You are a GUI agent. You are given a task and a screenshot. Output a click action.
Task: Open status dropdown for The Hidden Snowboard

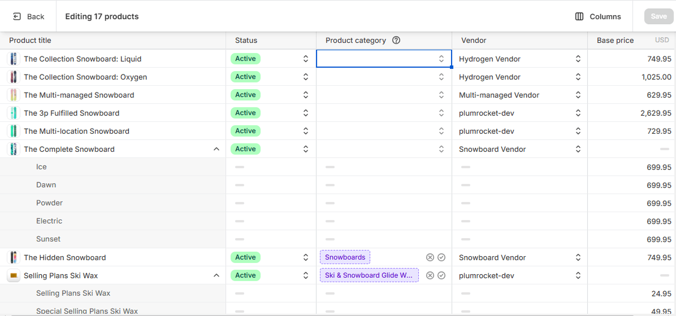tap(306, 257)
